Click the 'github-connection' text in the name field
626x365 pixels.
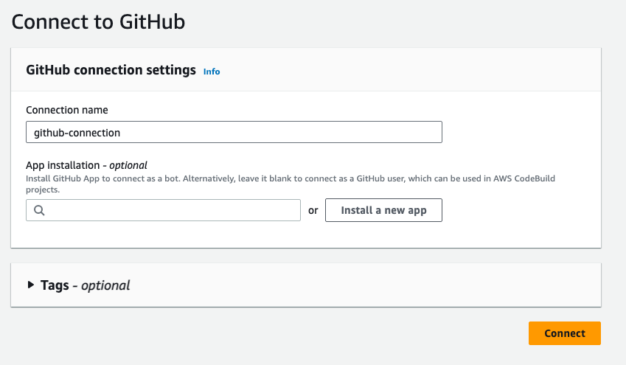[77, 133]
